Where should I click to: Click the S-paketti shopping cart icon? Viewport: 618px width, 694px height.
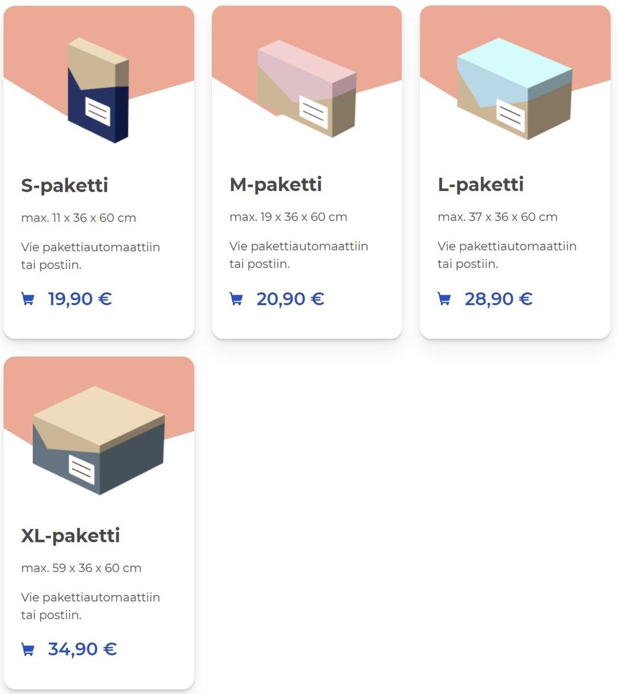(x=28, y=299)
